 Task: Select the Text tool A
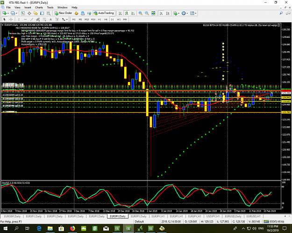(50, 19)
